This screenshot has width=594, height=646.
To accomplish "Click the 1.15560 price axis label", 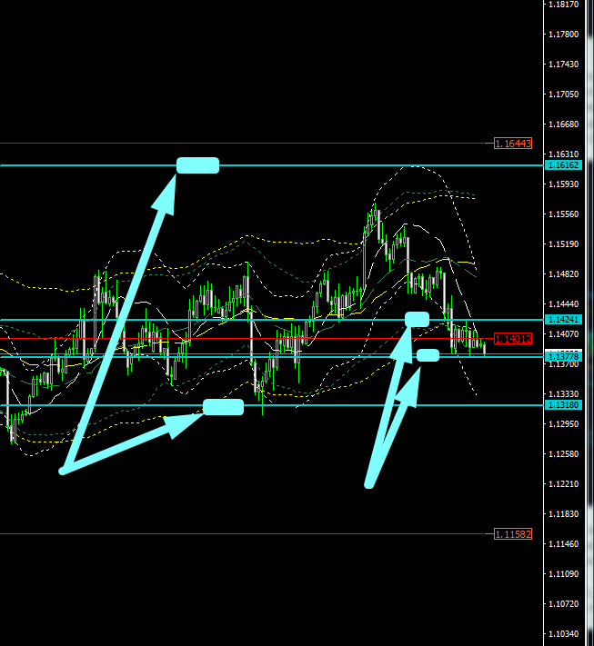I will [565, 214].
